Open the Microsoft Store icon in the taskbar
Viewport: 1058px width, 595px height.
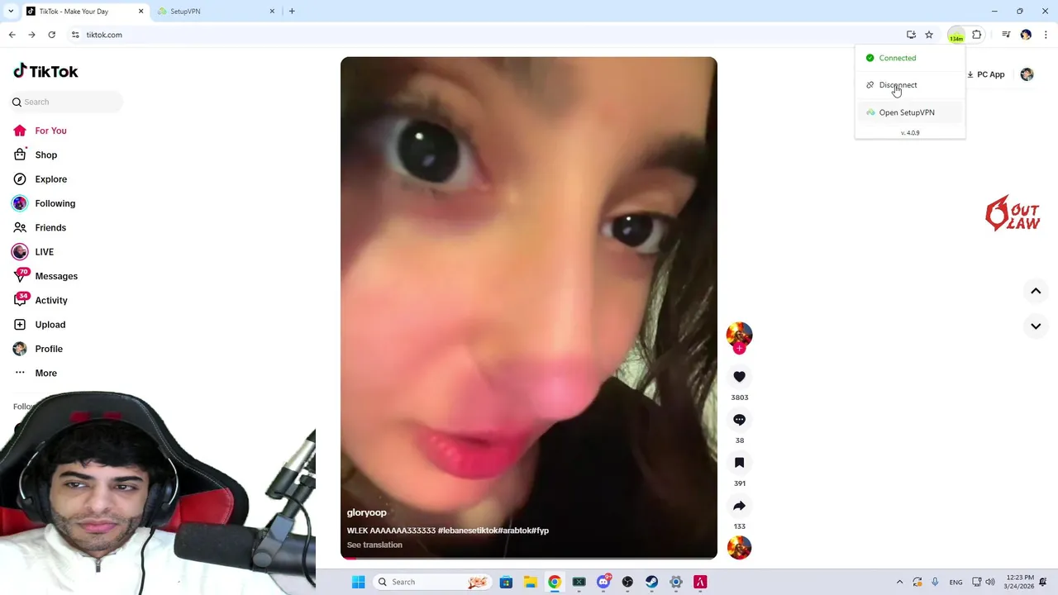pos(507,582)
